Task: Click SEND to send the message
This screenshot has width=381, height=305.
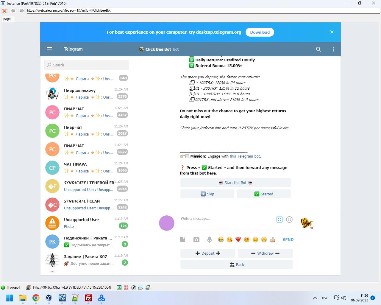Action: (x=288, y=239)
